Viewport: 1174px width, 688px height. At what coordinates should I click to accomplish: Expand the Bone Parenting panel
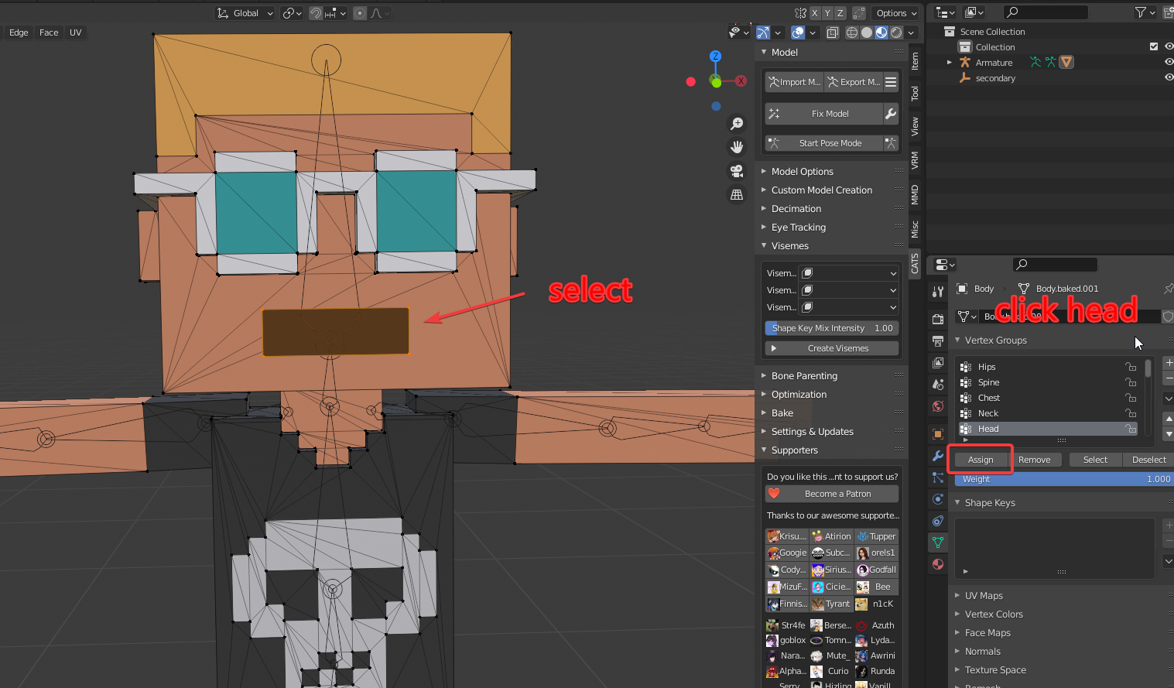click(x=804, y=376)
